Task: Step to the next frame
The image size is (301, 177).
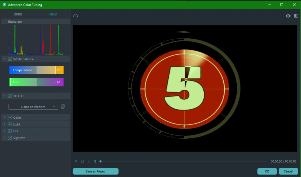Action: point(95,161)
